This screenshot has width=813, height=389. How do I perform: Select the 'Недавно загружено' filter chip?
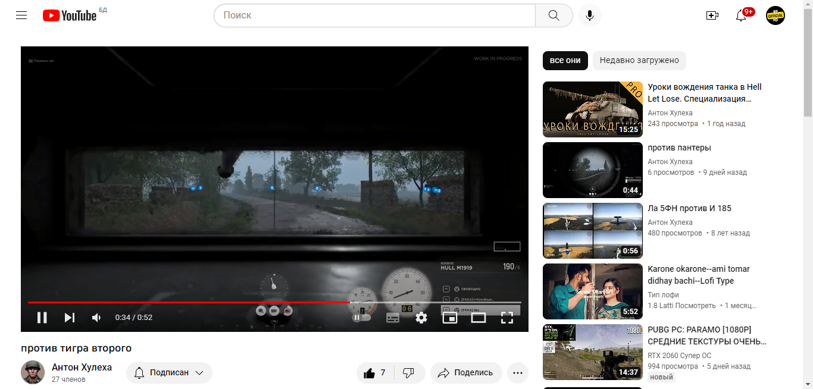click(639, 61)
